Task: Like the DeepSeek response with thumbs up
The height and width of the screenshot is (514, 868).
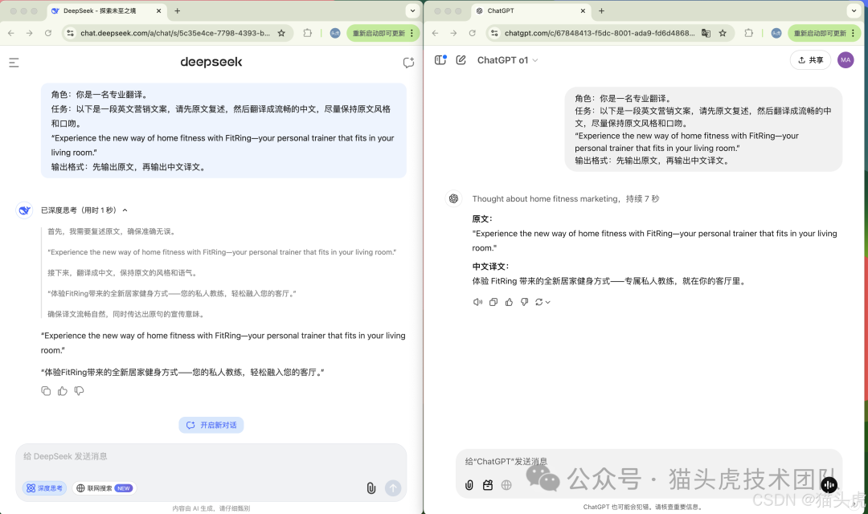Action: [63, 391]
